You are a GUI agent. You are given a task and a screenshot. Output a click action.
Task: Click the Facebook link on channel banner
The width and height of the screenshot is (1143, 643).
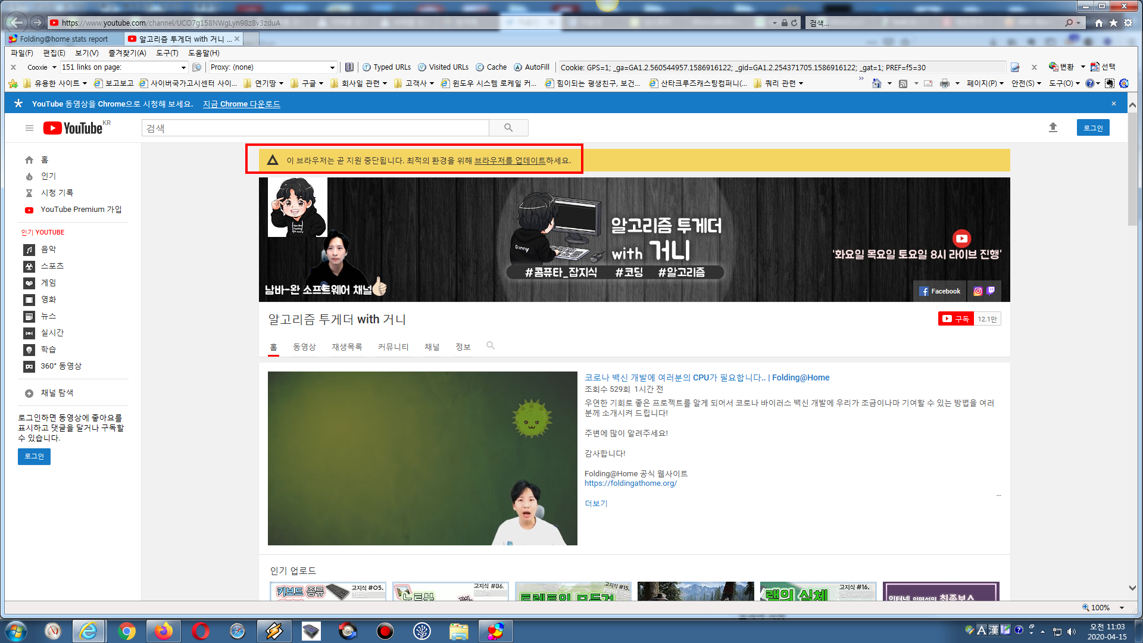tap(940, 291)
